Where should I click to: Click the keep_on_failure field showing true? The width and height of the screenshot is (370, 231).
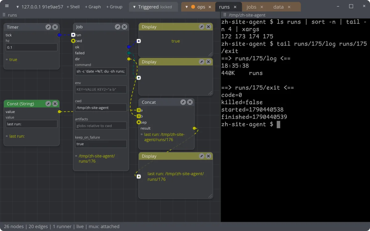click(x=101, y=144)
